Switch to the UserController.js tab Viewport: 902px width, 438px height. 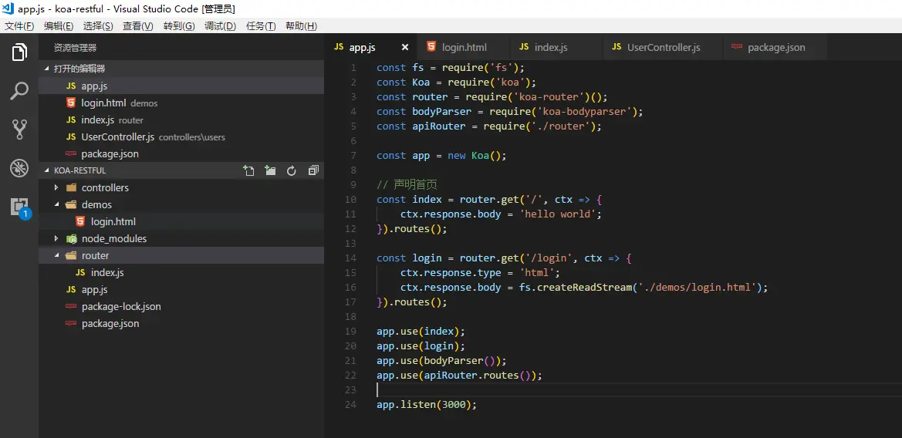663,47
